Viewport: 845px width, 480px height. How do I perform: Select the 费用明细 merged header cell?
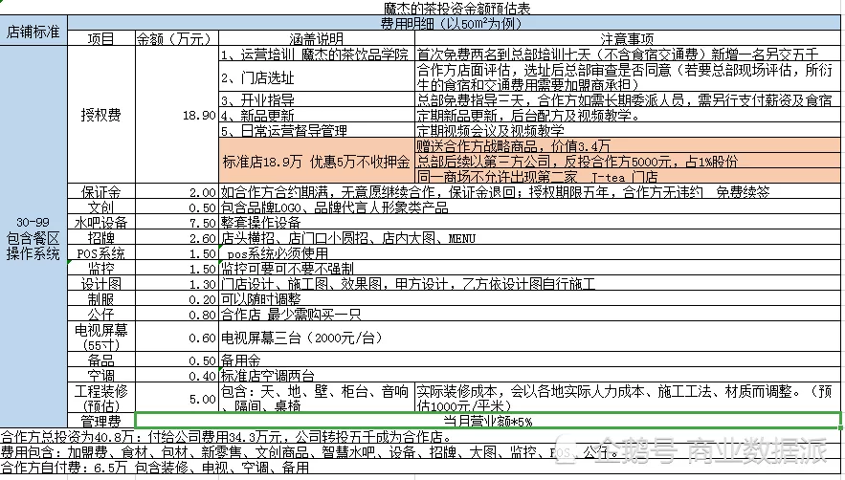[454, 23]
